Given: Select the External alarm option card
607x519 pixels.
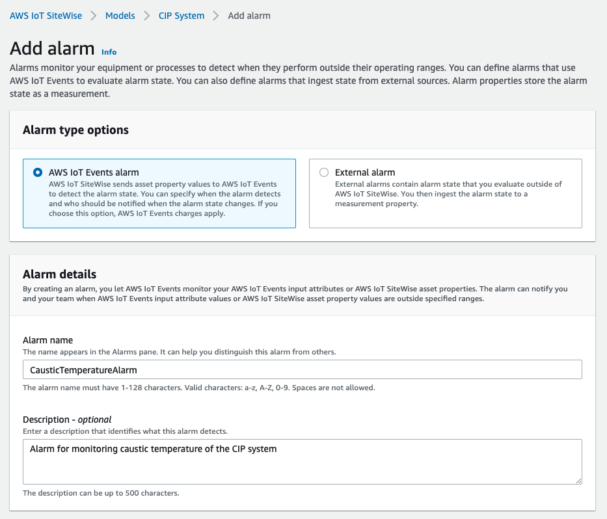Looking at the screenshot, I should click(444, 193).
